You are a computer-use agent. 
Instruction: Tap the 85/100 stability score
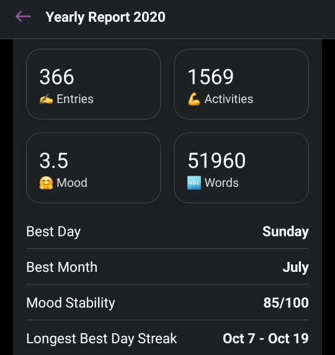coord(286,303)
